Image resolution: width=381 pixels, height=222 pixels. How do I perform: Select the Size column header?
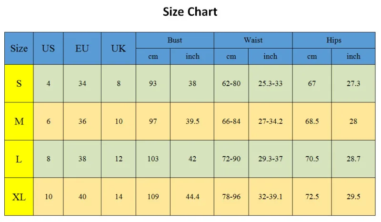coord(19,49)
